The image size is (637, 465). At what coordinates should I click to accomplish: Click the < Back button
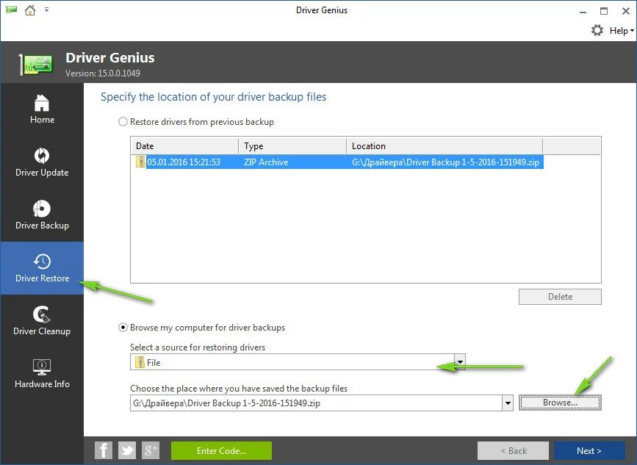(x=513, y=450)
